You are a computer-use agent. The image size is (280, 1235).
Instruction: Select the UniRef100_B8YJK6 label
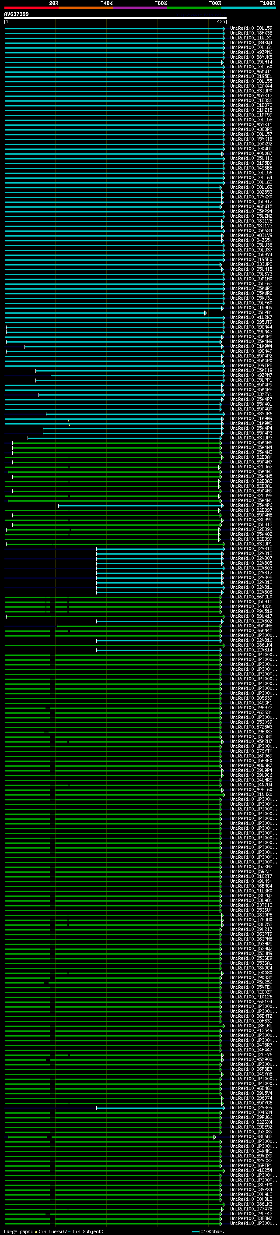coord(251,414)
